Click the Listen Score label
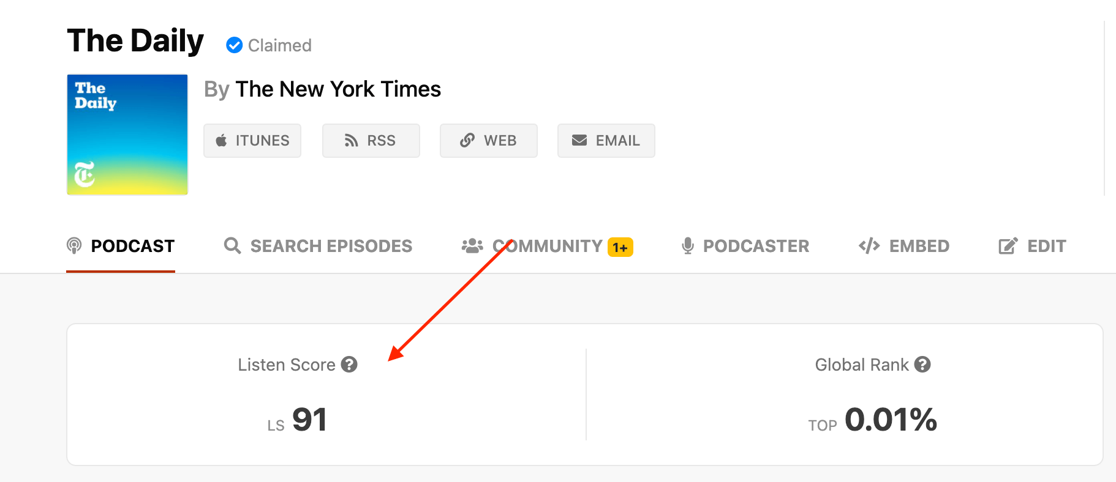The width and height of the screenshot is (1116, 482). (287, 365)
